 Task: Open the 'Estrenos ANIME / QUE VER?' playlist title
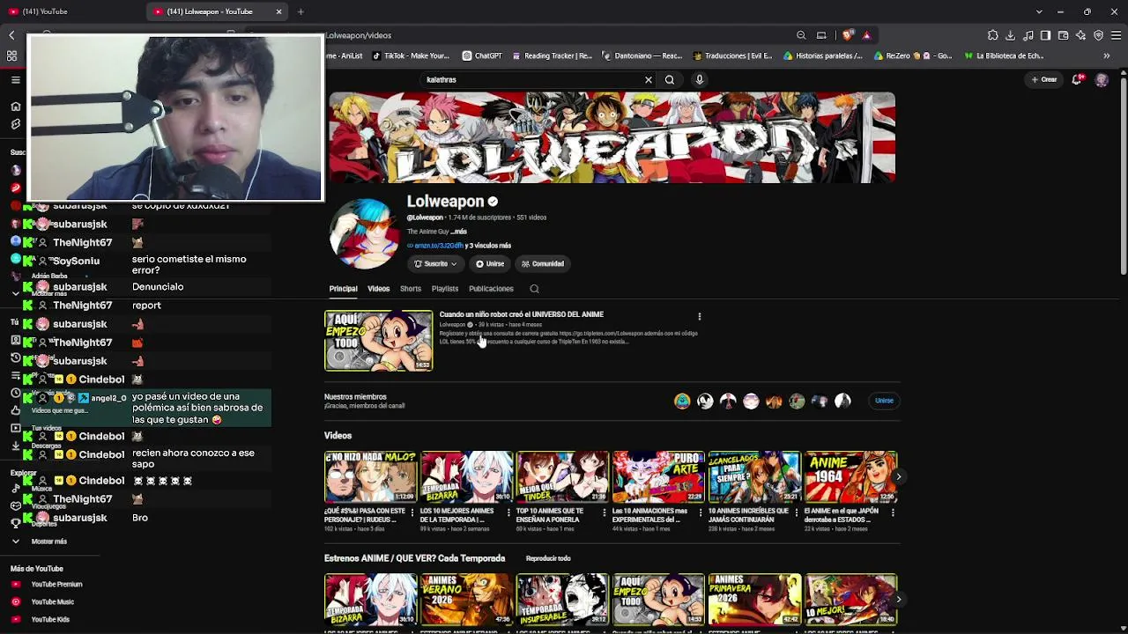tap(414, 558)
